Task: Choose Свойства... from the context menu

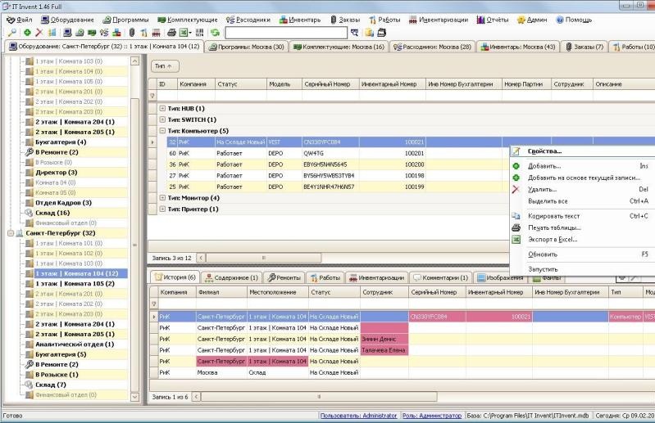Action: [x=544, y=151]
